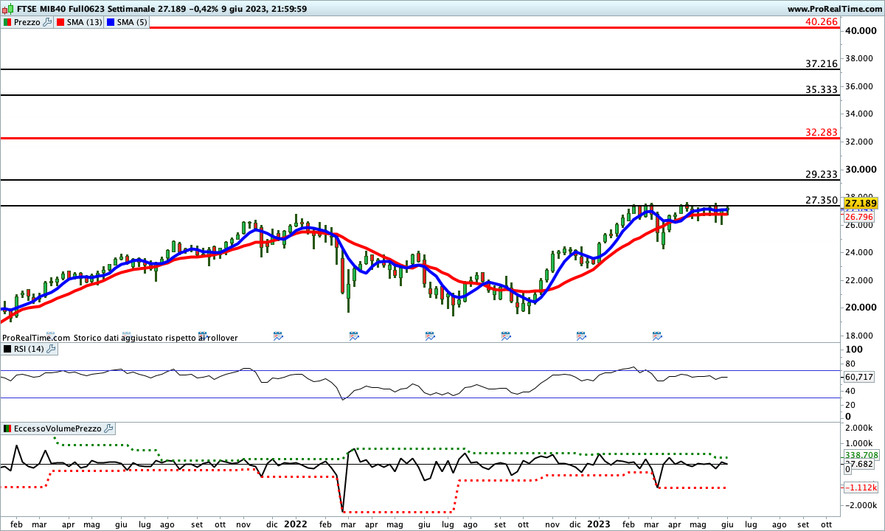Open EccessoVolumePrezzo settings wrench icon
Viewport: 885px width, 531px height.
109,428
